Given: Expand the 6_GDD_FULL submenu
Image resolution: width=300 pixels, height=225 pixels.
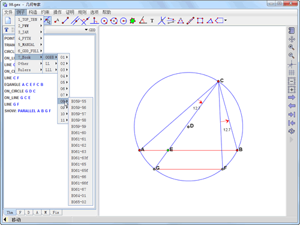Looking at the screenshot, I should pyautogui.click(x=29, y=51).
